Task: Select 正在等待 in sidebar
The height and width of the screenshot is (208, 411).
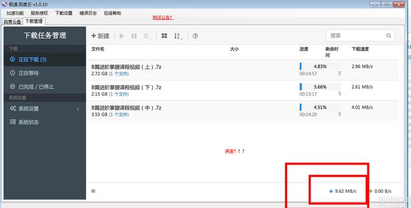Action: pos(45,73)
